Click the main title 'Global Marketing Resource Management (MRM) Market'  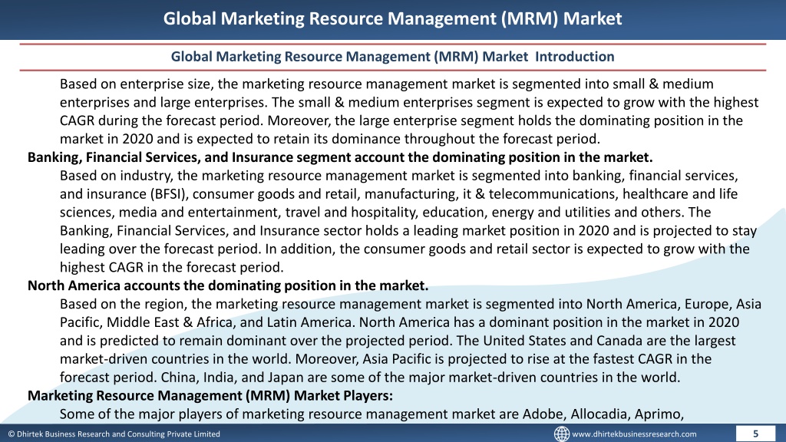click(392, 18)
